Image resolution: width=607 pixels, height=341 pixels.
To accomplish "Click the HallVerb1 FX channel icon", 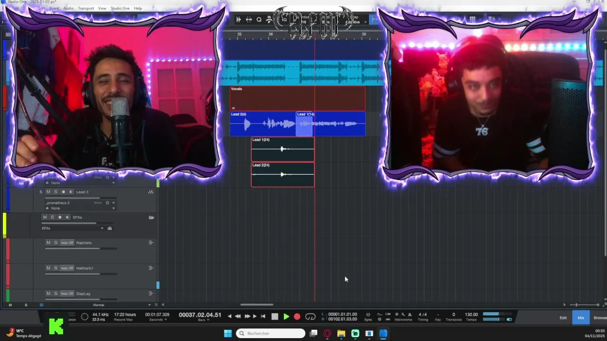I will [151, 268].
